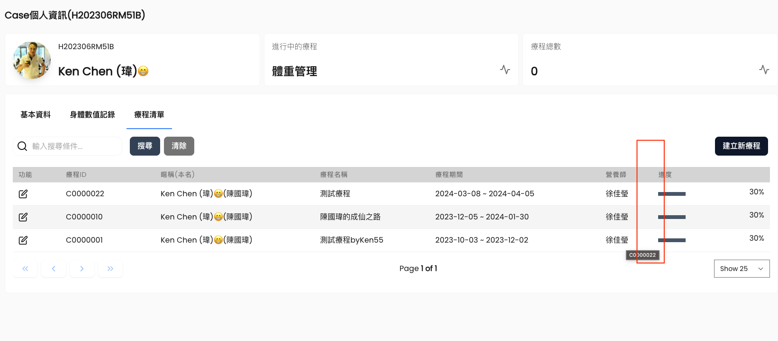The image size is (778, 341).
Task: Click edit icon for course C0000022
Action: click(23, 194)
